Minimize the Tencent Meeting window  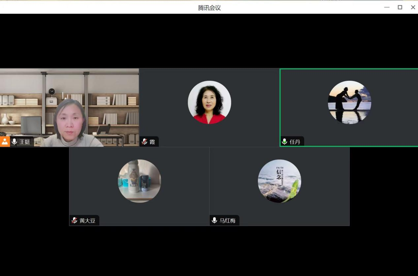coord(387,7)
